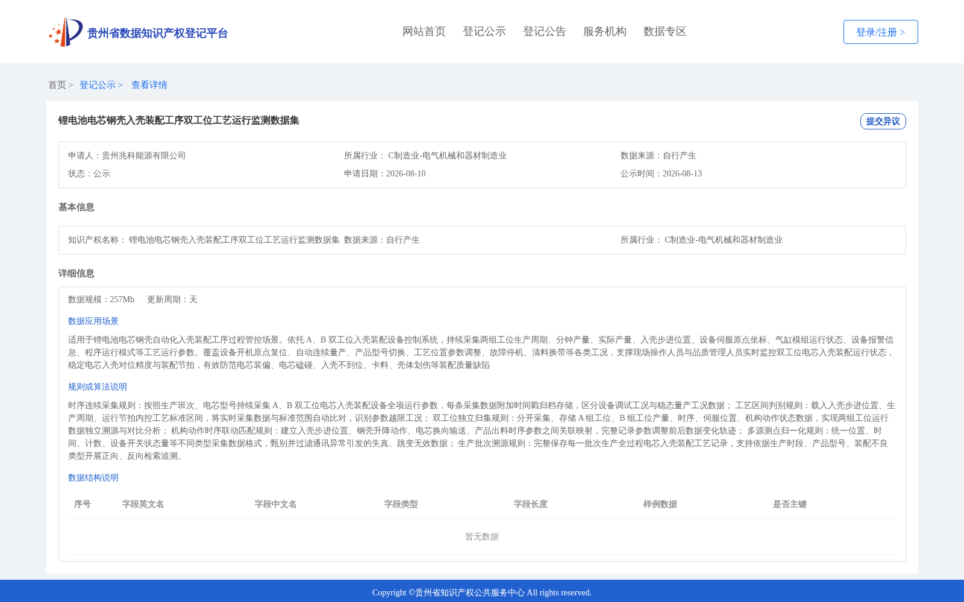Click the 数据结构说明 heading
Viewport: 964px width, 602px height.
[x=93, y=477]
